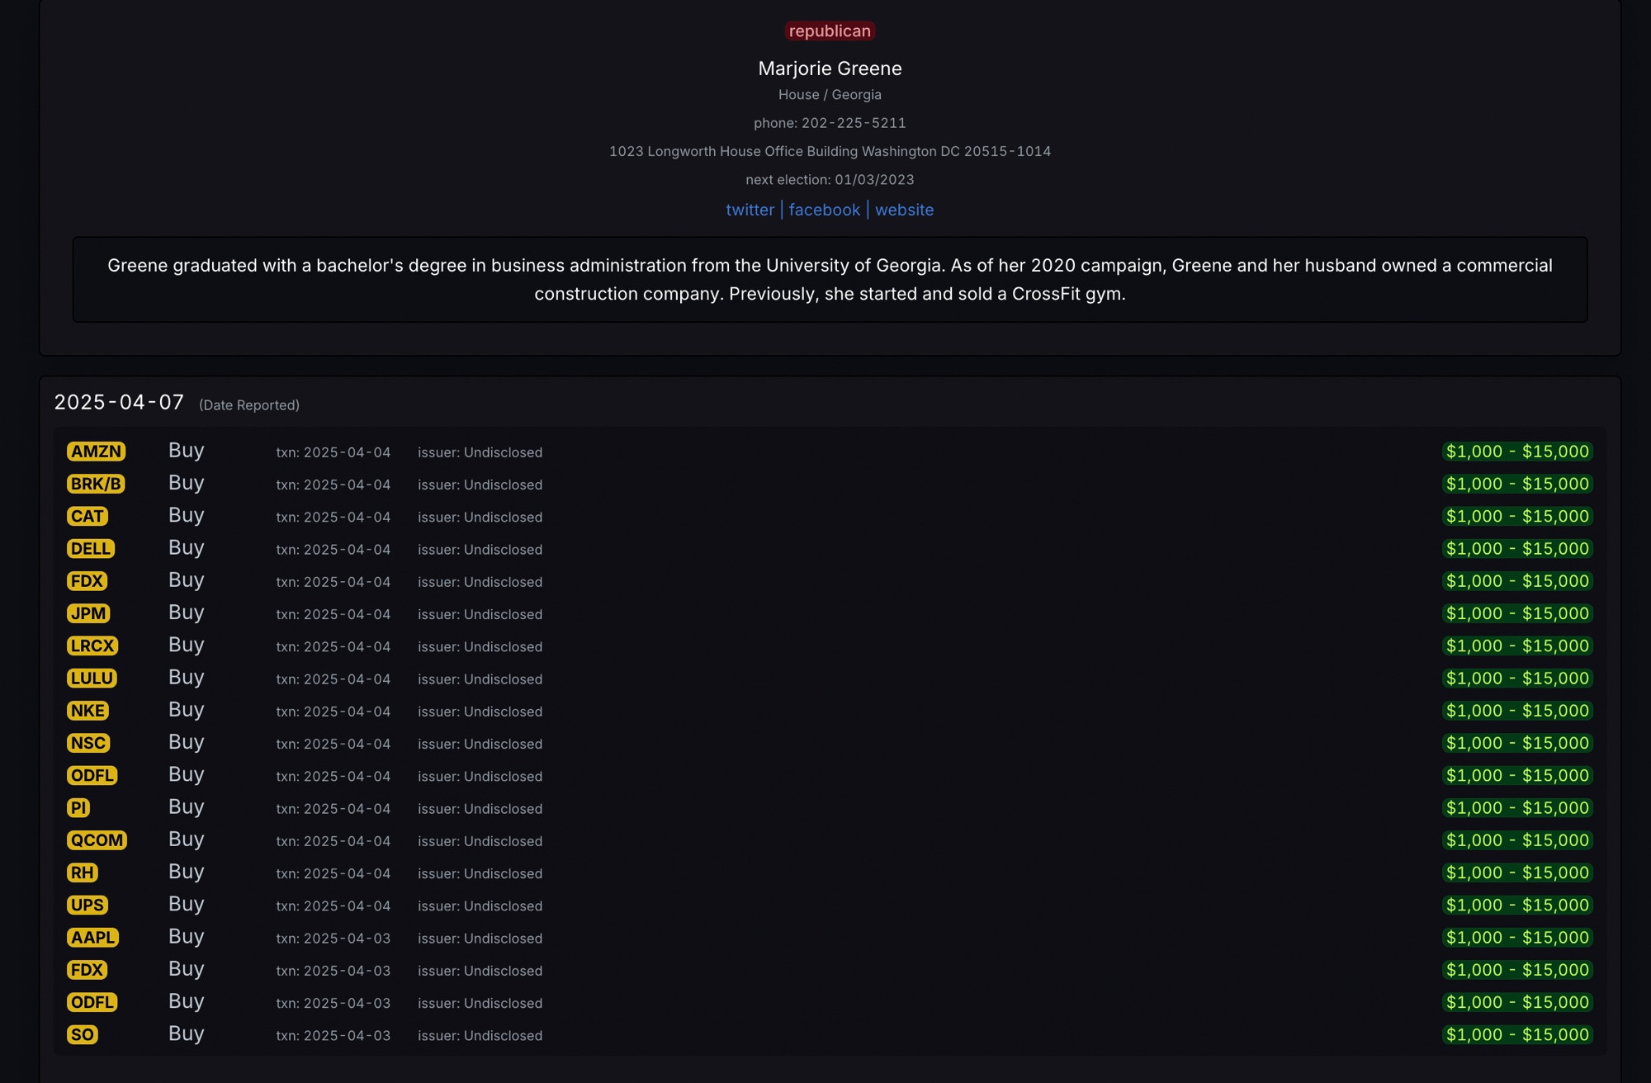The image size is (1651, 1083).
Task: Click the RH ticker badge
Action: pyautogui.click(x=83, y=873)
